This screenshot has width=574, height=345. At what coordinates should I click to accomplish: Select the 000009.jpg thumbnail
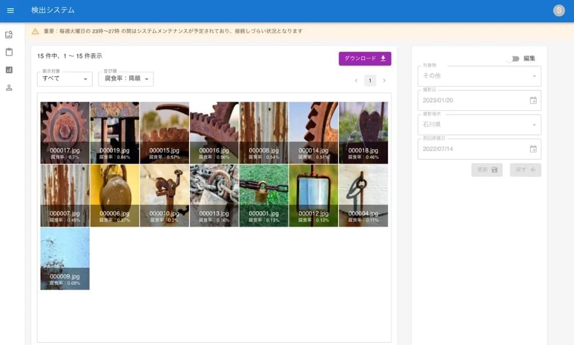[x=65, y=258]
